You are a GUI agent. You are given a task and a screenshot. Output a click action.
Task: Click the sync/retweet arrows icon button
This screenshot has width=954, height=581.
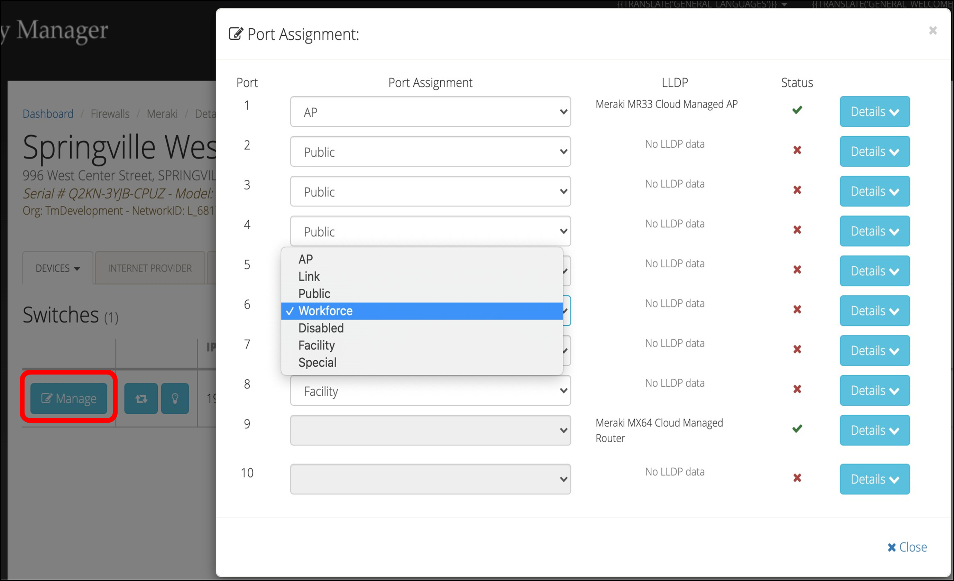(141, 398)
